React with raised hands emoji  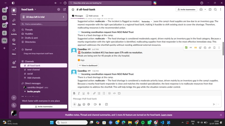click(x=195, y=48)
